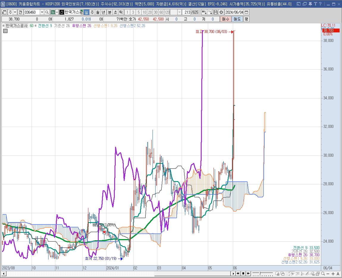This screenshot has height=278, width=342.
Task: Click the save chart floppy disk icon
Action: (x=216, y=12)
